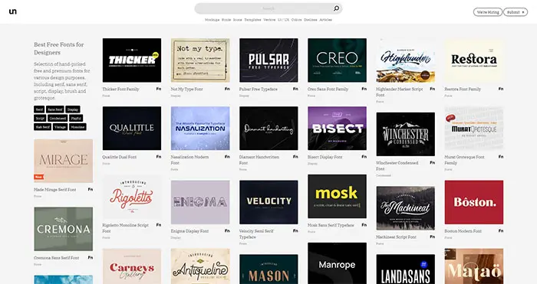Screen dimensions: 537x284
Task: Click the Fn icon beside Pulsar Free Typeface
Action: coord(295,89)
